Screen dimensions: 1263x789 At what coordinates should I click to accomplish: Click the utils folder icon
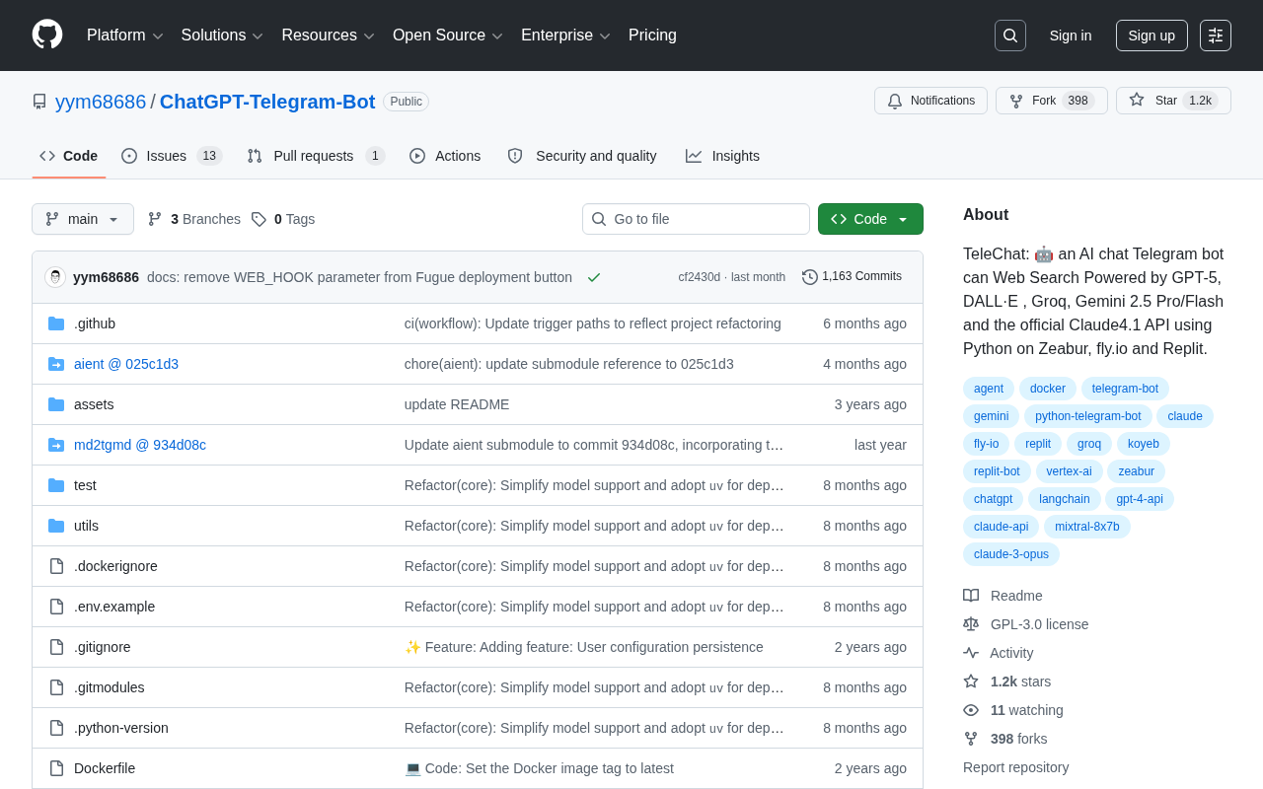[x=56, y=526]
